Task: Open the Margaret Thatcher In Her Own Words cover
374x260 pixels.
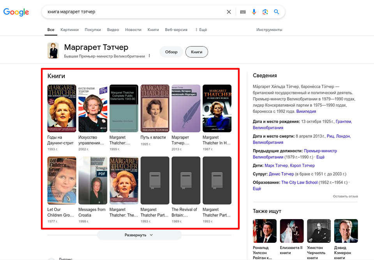Action: tap(217, 109)
